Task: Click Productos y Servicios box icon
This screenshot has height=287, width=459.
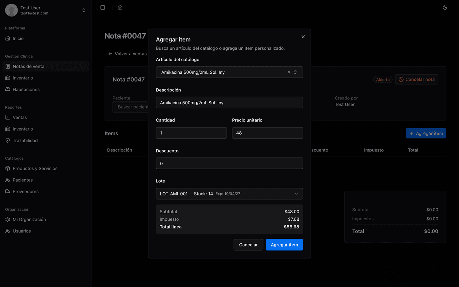Action: (8, 168)
